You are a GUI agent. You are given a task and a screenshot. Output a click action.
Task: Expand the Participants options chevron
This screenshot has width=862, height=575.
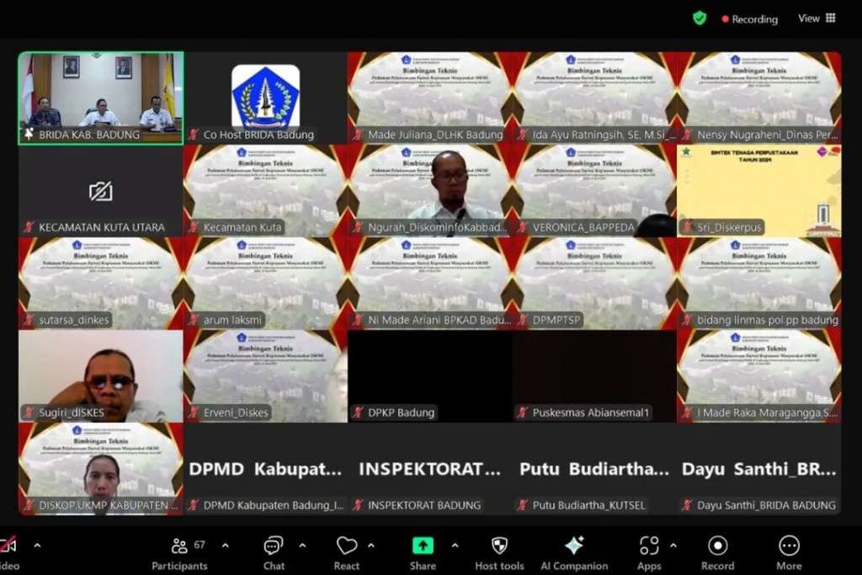click(x=225, y=546)
